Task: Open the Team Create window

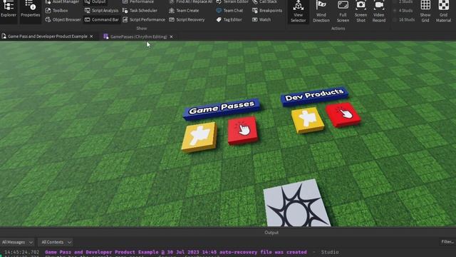Action: tap(184, 11)
